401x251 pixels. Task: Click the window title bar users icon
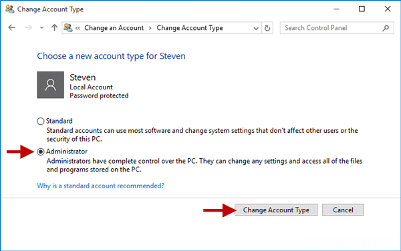pyautogui.click(x=10, y=9)
